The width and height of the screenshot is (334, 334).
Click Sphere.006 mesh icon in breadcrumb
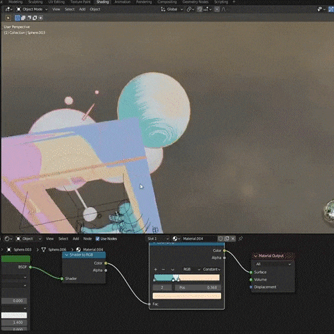pyautogui.click(x=44, y=250)
